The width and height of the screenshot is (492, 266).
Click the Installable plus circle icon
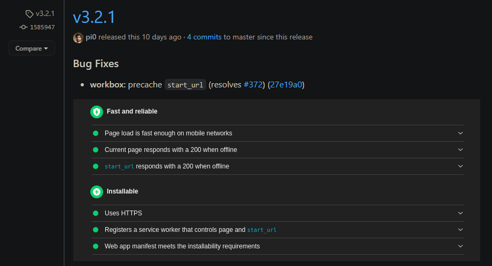97,192
